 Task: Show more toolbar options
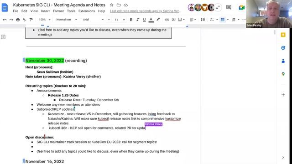(x=244, y=20)
